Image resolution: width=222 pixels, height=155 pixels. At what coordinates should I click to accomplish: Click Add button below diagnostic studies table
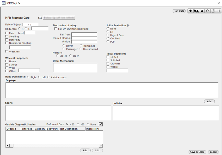(x=85, y=151)
